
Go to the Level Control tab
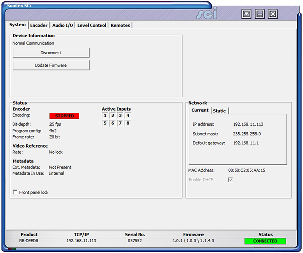tap(91, 25)
